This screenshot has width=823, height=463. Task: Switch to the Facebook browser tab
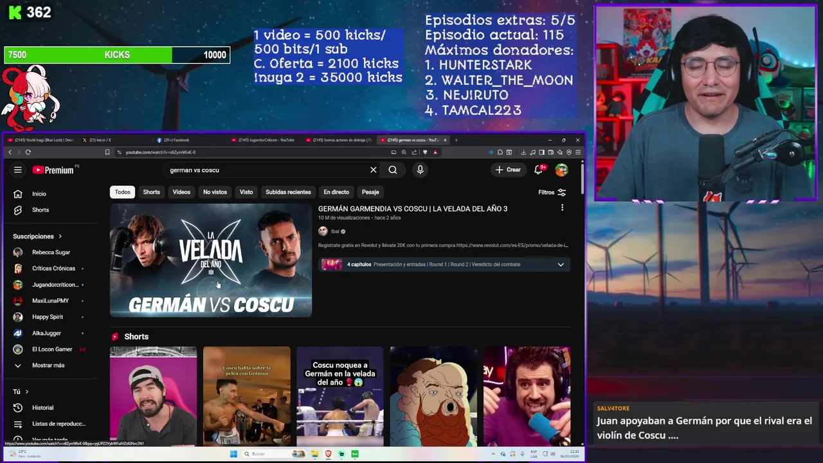[193, 140]
